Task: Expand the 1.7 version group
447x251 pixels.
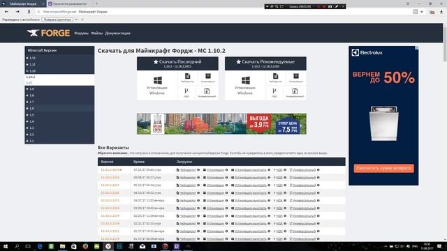Action: (x=59, y=102)
